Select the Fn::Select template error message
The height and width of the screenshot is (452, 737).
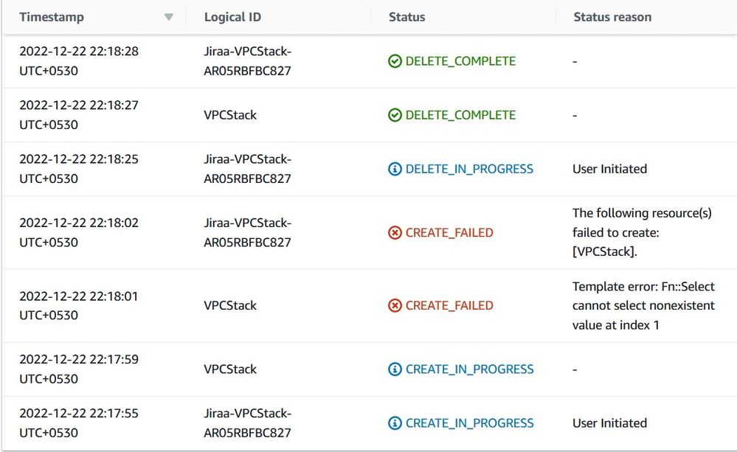point(643,306)
